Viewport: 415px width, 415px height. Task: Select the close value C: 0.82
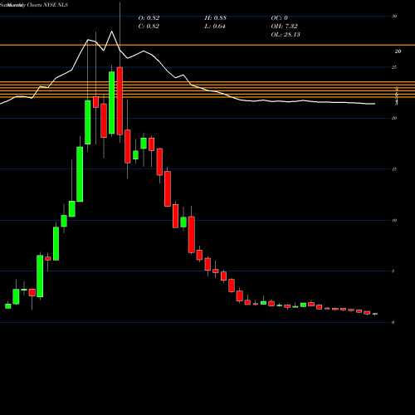(x=149, y=27)
